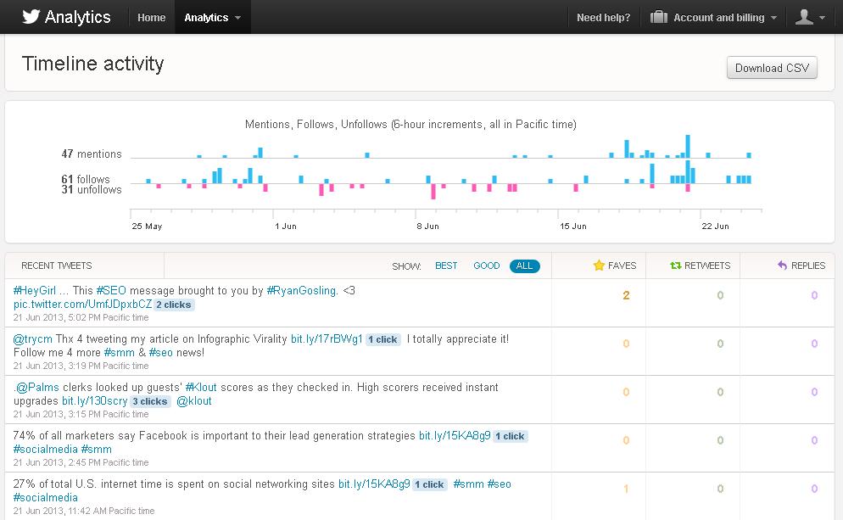Screen dimensions: 843x520
Task: Click the '25 May' axis label
Action: 147,226
